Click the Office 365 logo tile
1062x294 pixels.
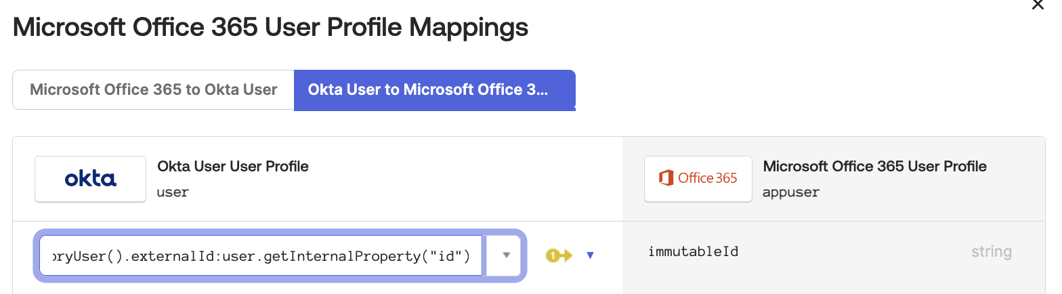click(698, 179)
